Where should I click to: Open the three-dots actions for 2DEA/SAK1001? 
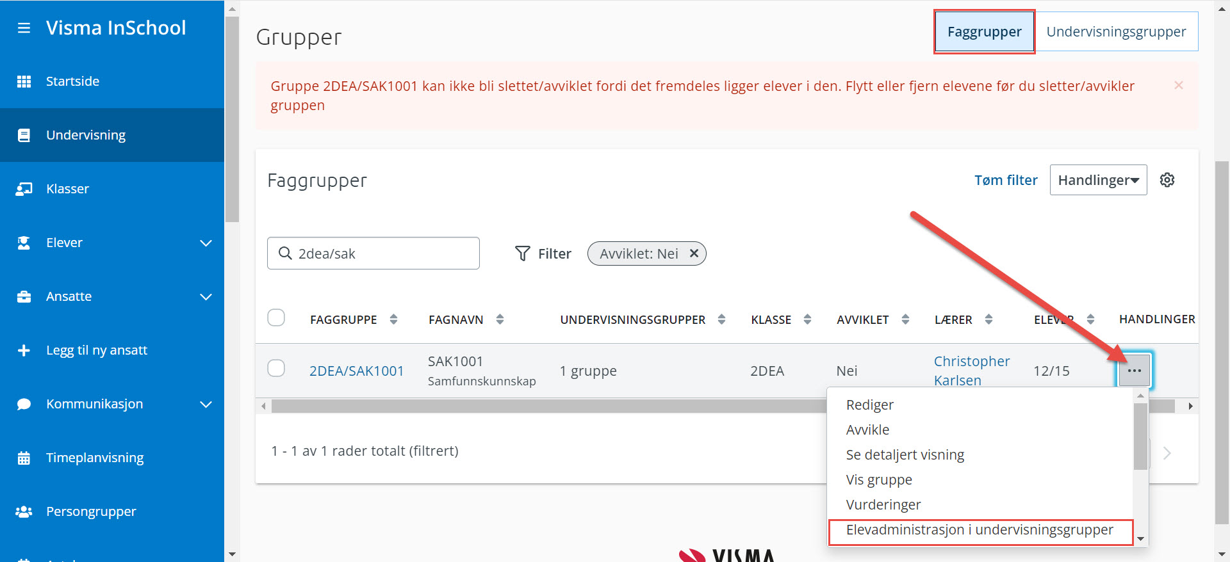click(x=1135, y=371)
